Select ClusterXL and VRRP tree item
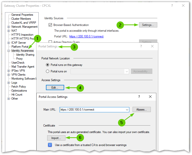 click(x=24, y=23)
